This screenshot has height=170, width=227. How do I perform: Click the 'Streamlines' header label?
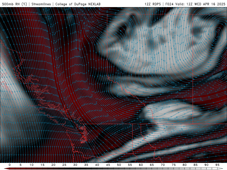[41, 4]
